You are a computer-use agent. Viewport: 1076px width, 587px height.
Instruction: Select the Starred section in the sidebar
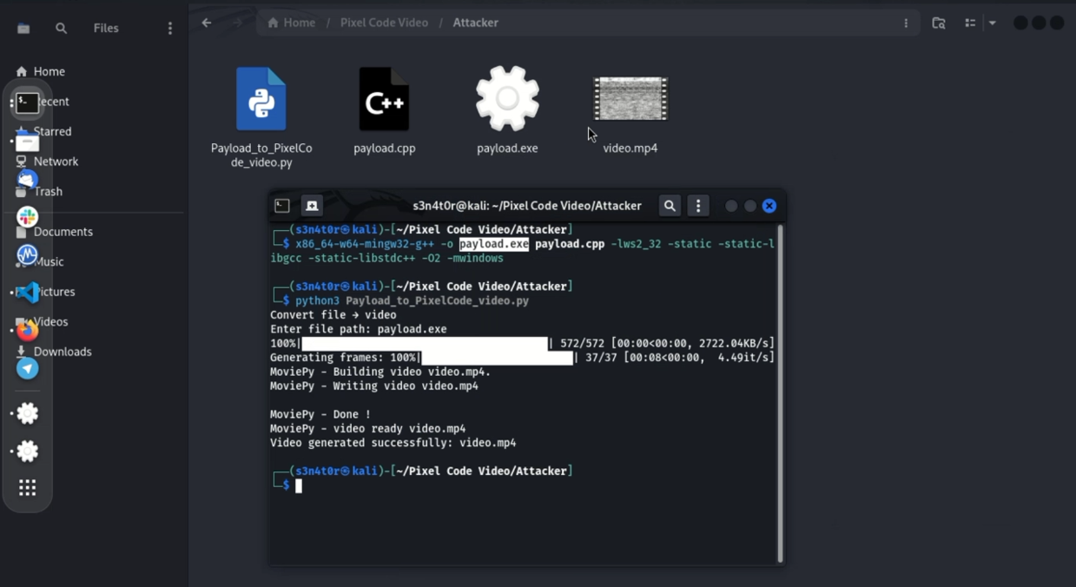click(x=52, y=131)
